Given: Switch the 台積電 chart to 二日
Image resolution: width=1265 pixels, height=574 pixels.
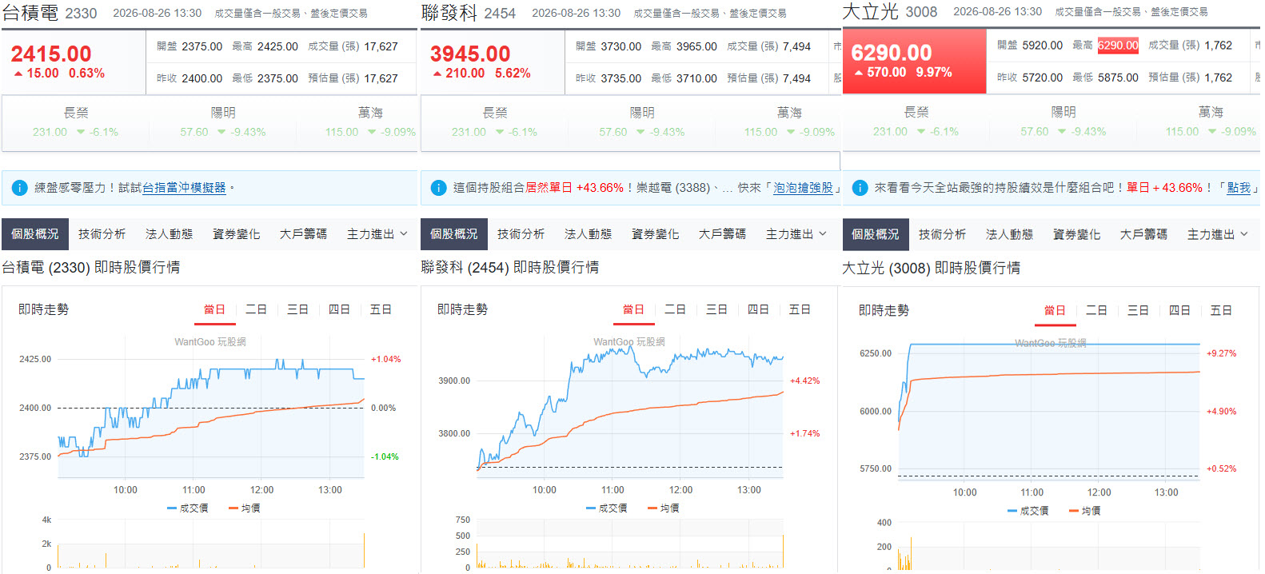Looking at the screenshot, I should [257, 309].
